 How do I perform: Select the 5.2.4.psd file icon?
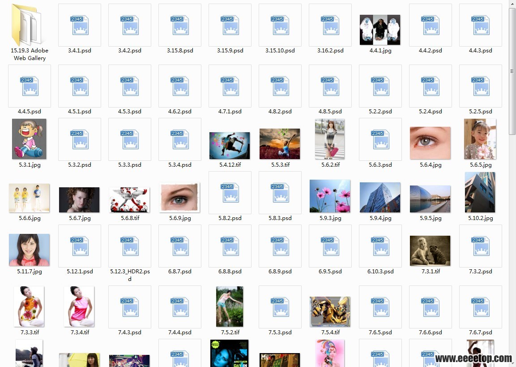pyautogui.click(x=431, y=86)
